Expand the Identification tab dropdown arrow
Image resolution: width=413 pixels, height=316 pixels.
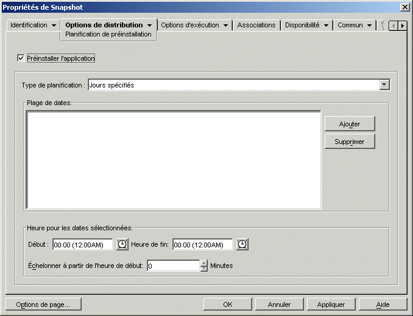pos(54,26)
